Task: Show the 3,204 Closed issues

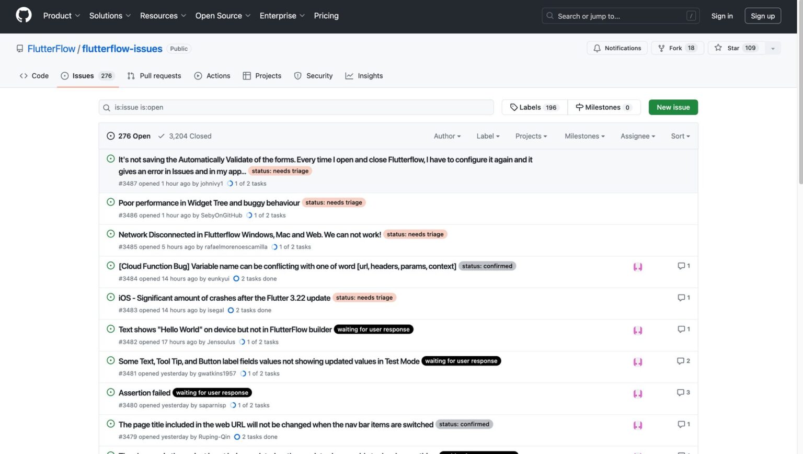Action: pos(185,136)
